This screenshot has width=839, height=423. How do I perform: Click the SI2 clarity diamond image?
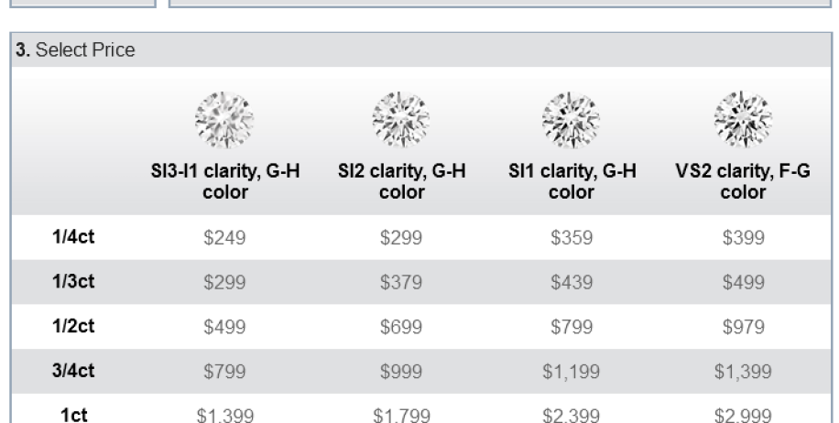[x=401, y=120]
